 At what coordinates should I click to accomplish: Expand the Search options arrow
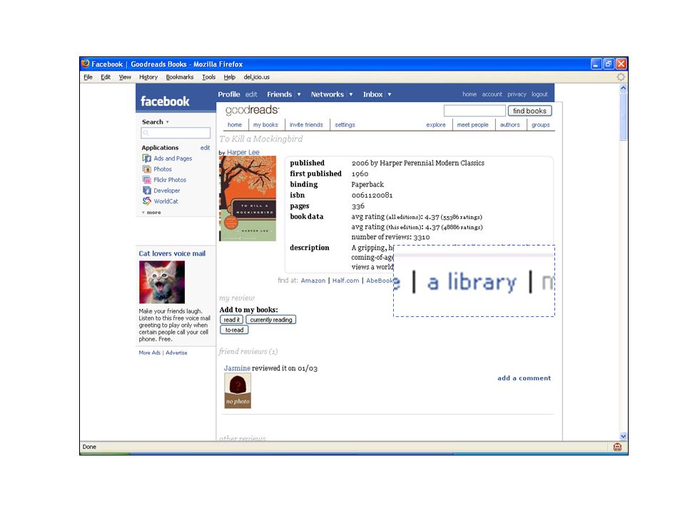click(x=167, y=122)
